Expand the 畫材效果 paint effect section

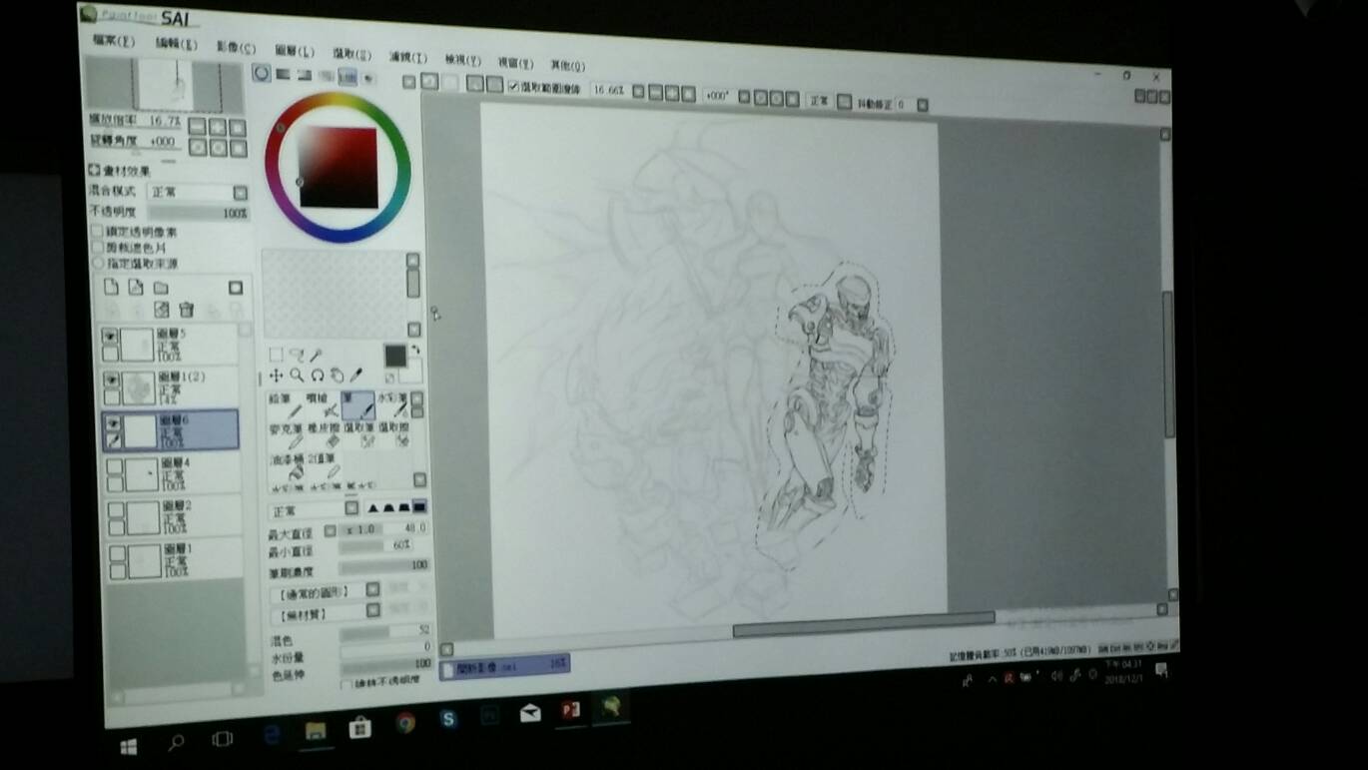[x=94, y=171]
